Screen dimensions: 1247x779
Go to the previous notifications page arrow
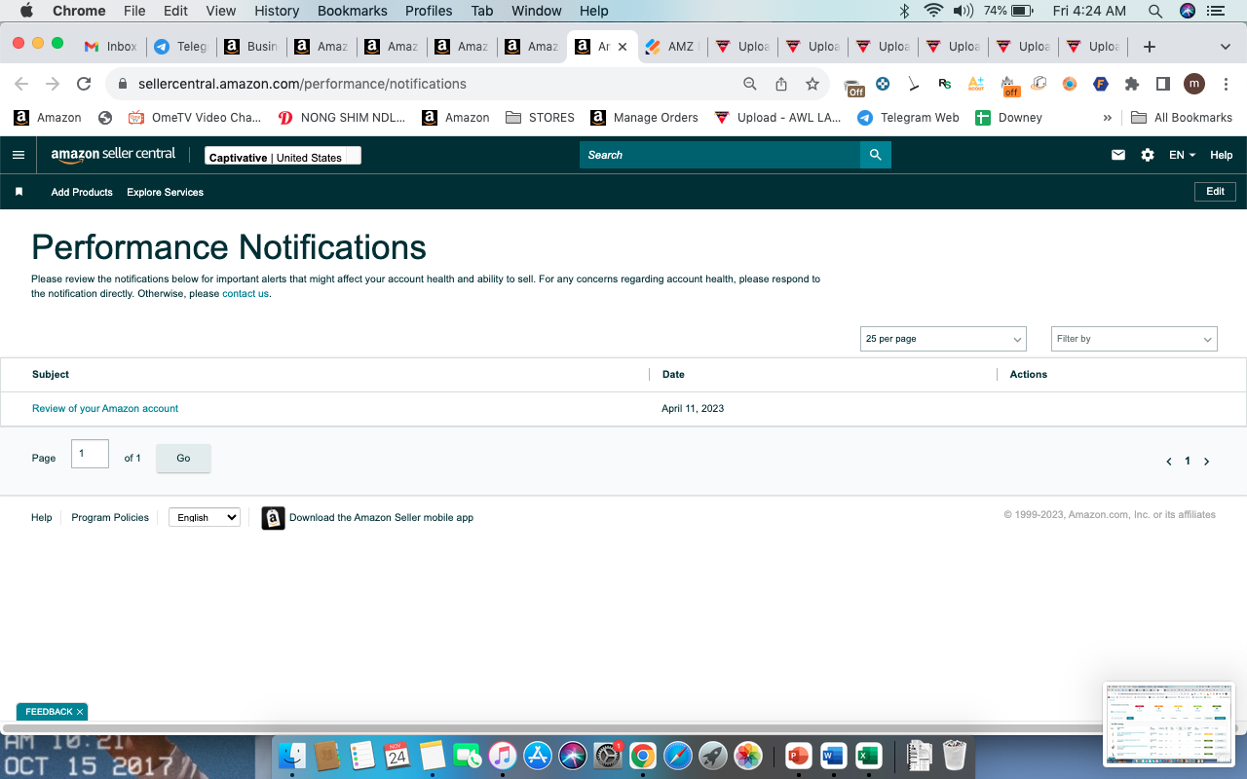[1169, 462]
